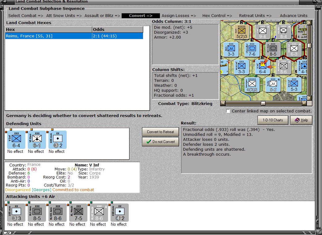
Task: Click the map vertical scrollbar thumb
Action: point(309,46)
